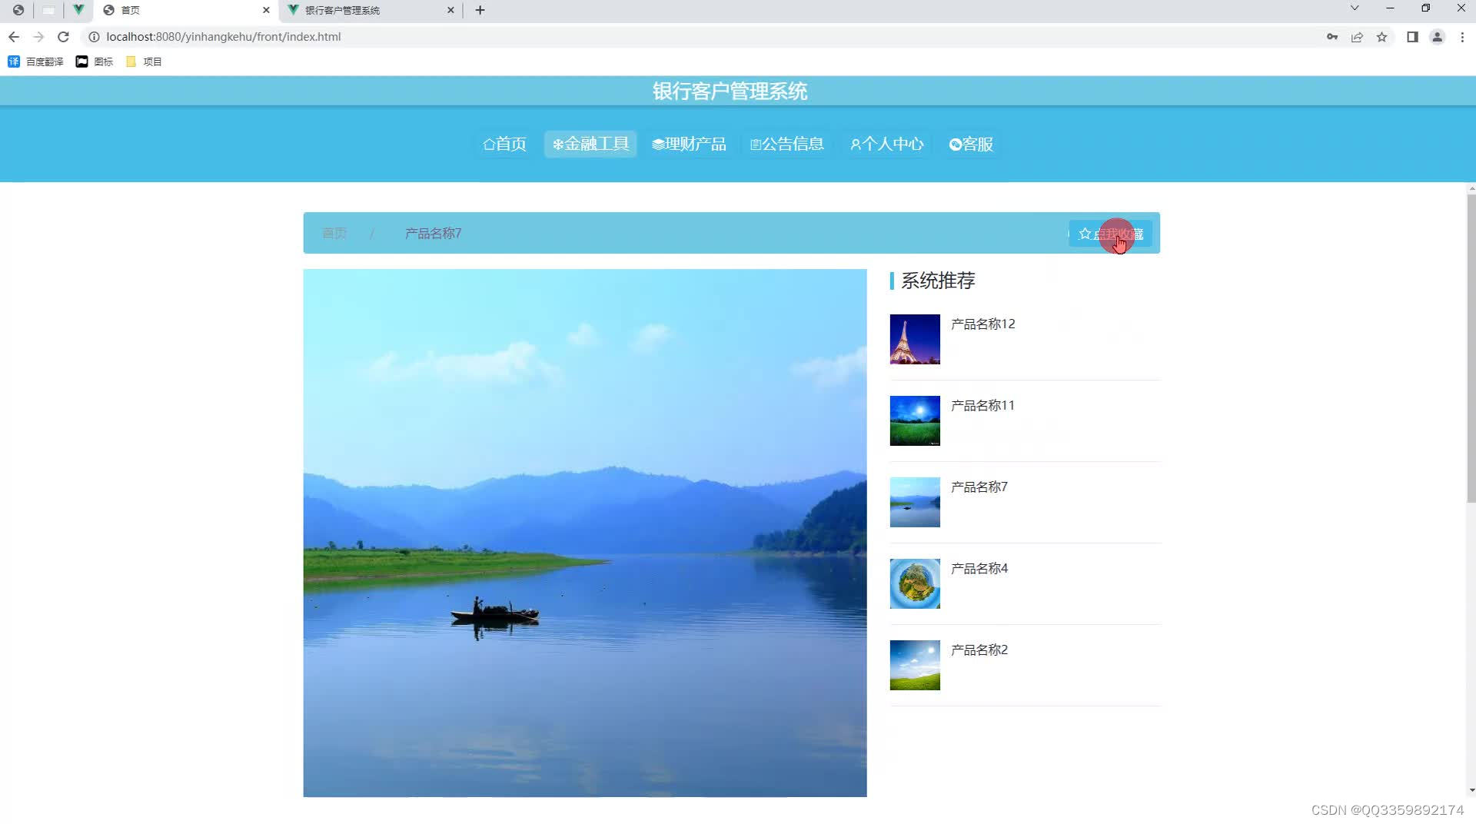Open the user profile avatar
Viewport: 1476px width, 824px height.
1437,37
